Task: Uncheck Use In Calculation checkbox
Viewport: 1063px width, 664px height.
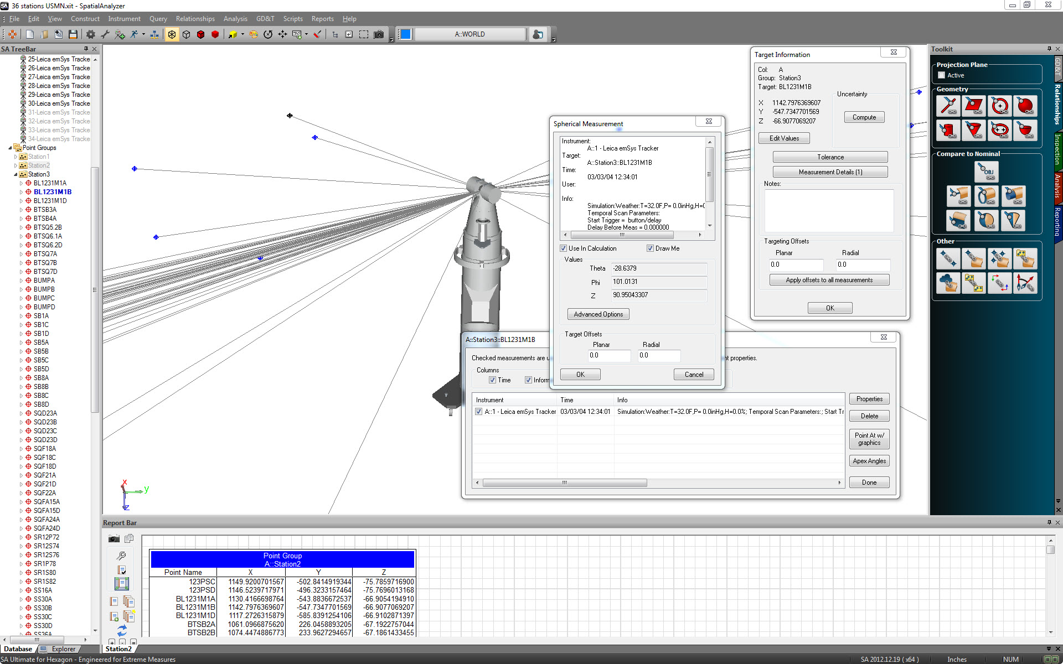Action: tap(564, 248)
